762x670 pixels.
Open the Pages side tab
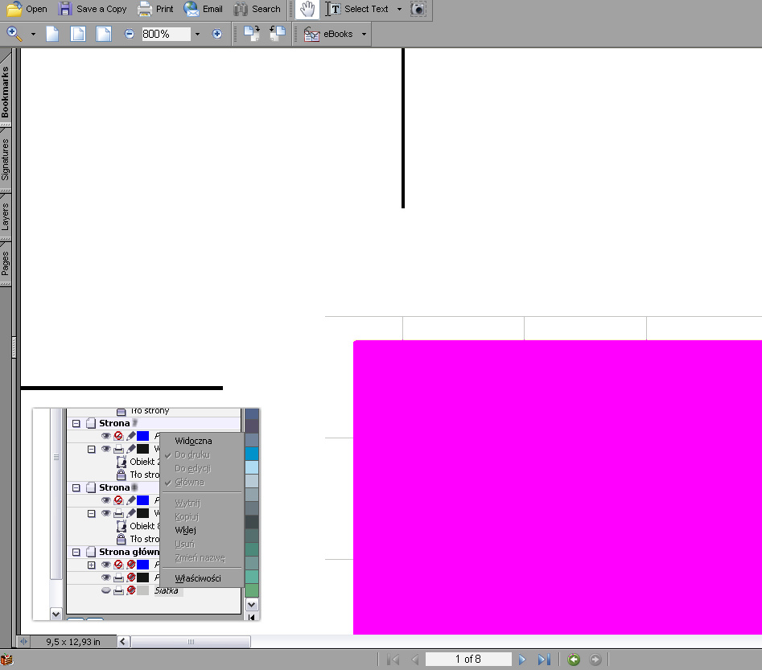pos(6,263)
